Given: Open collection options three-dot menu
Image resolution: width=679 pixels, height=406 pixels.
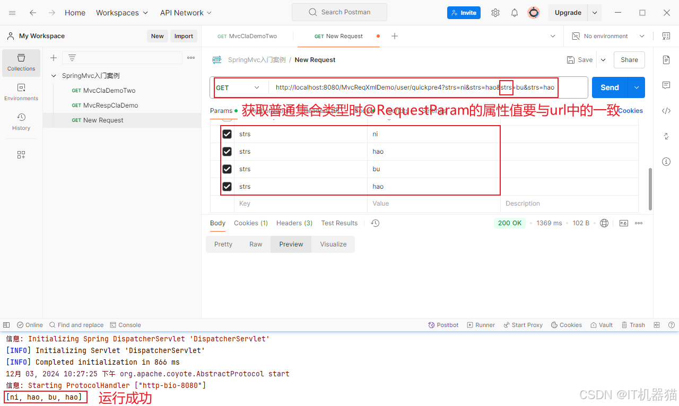Looking at the screenshot, I should [x=191, y=58].
